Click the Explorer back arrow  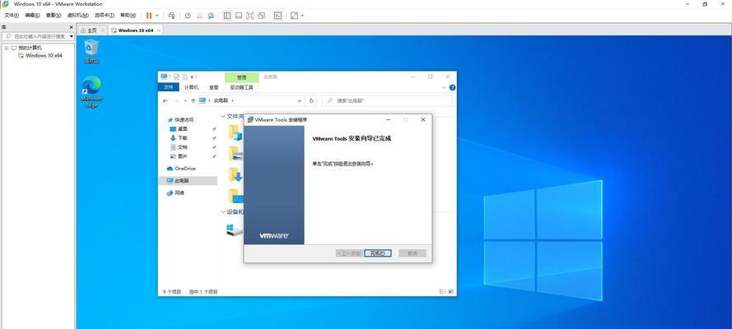tap(166, 100)
